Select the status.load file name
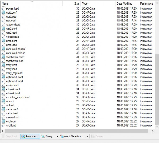This screenshot has width=159, height=143. [12, 113]
